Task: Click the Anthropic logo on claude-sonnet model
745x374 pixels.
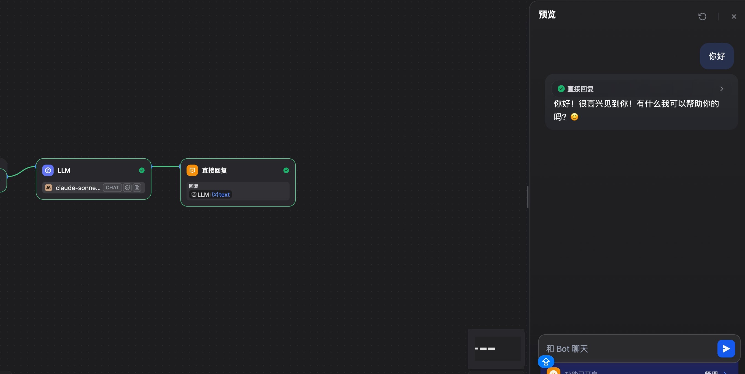Action: coord(48,188)
